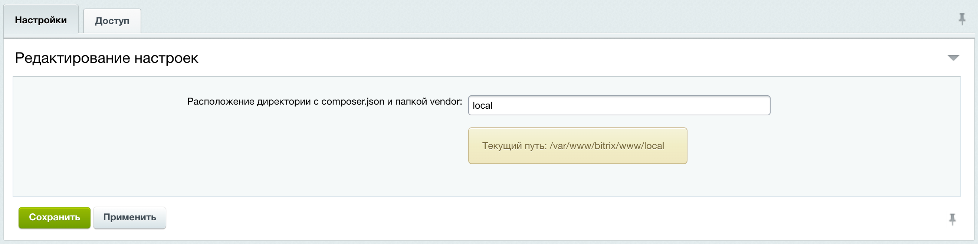Viewport: 978px width, 244px height.
Task: Pin the tab panel using top pin icon
Action: pyautogui.click(x=962, y=19)
